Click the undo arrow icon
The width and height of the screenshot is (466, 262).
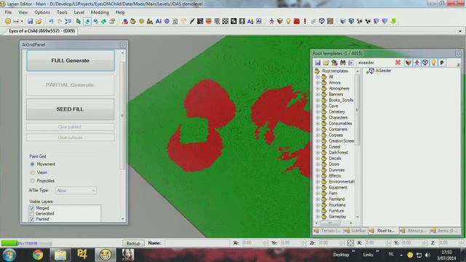pos(51,21)
